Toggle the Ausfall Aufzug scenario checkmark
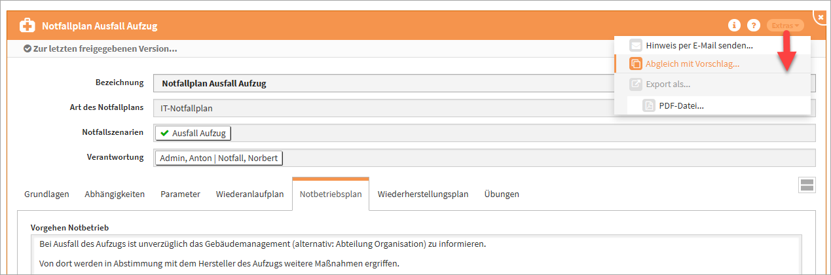Screen dimensions: 831x275 (x=164, y=133)
